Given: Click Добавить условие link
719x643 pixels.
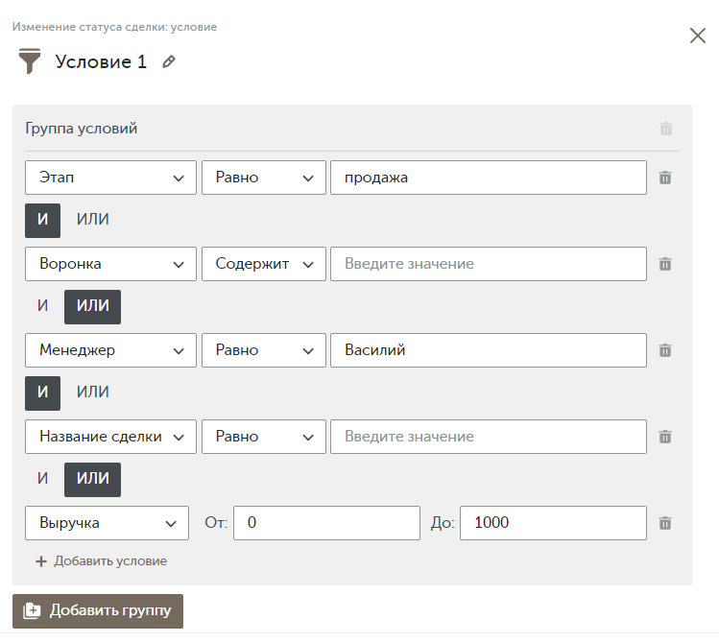Looking at the screenshot, I should pos(102,561).
